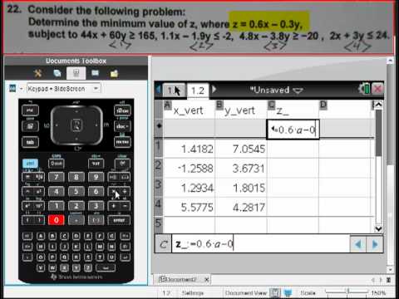Click the negative (-) key
The image size is (399, 299).
tap(96, 220)
